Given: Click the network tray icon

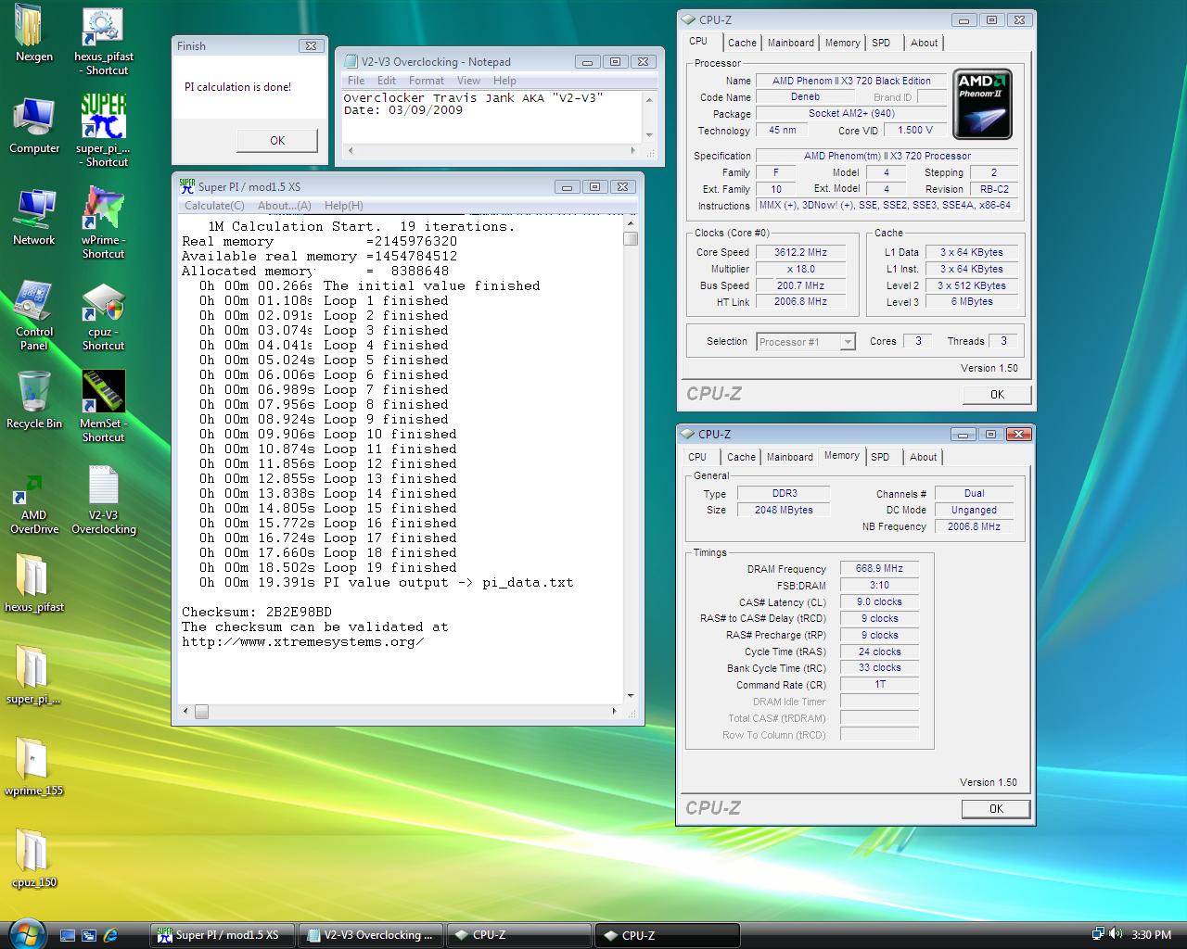Looking at the screenshot, I should tap(1098, 934).
